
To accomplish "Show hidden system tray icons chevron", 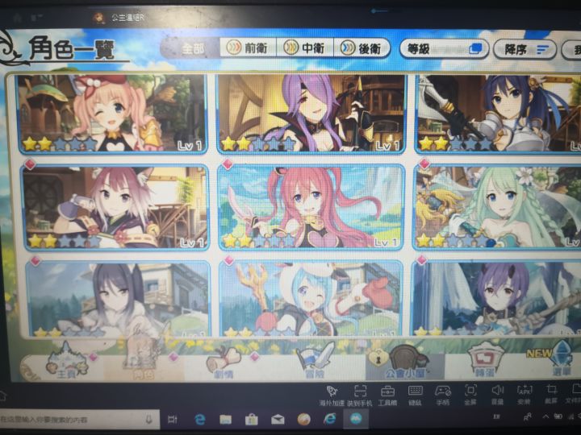I will (545, 416).
